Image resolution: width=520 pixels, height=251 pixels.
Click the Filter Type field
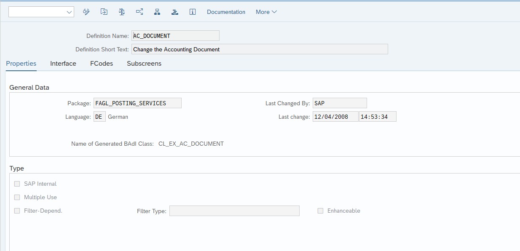(x=234, y=211)
